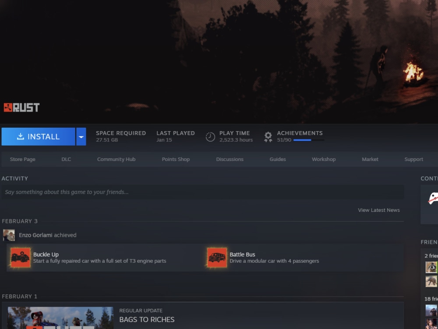Open the Guides tab

pyautogui.click(x=278, y=159)
